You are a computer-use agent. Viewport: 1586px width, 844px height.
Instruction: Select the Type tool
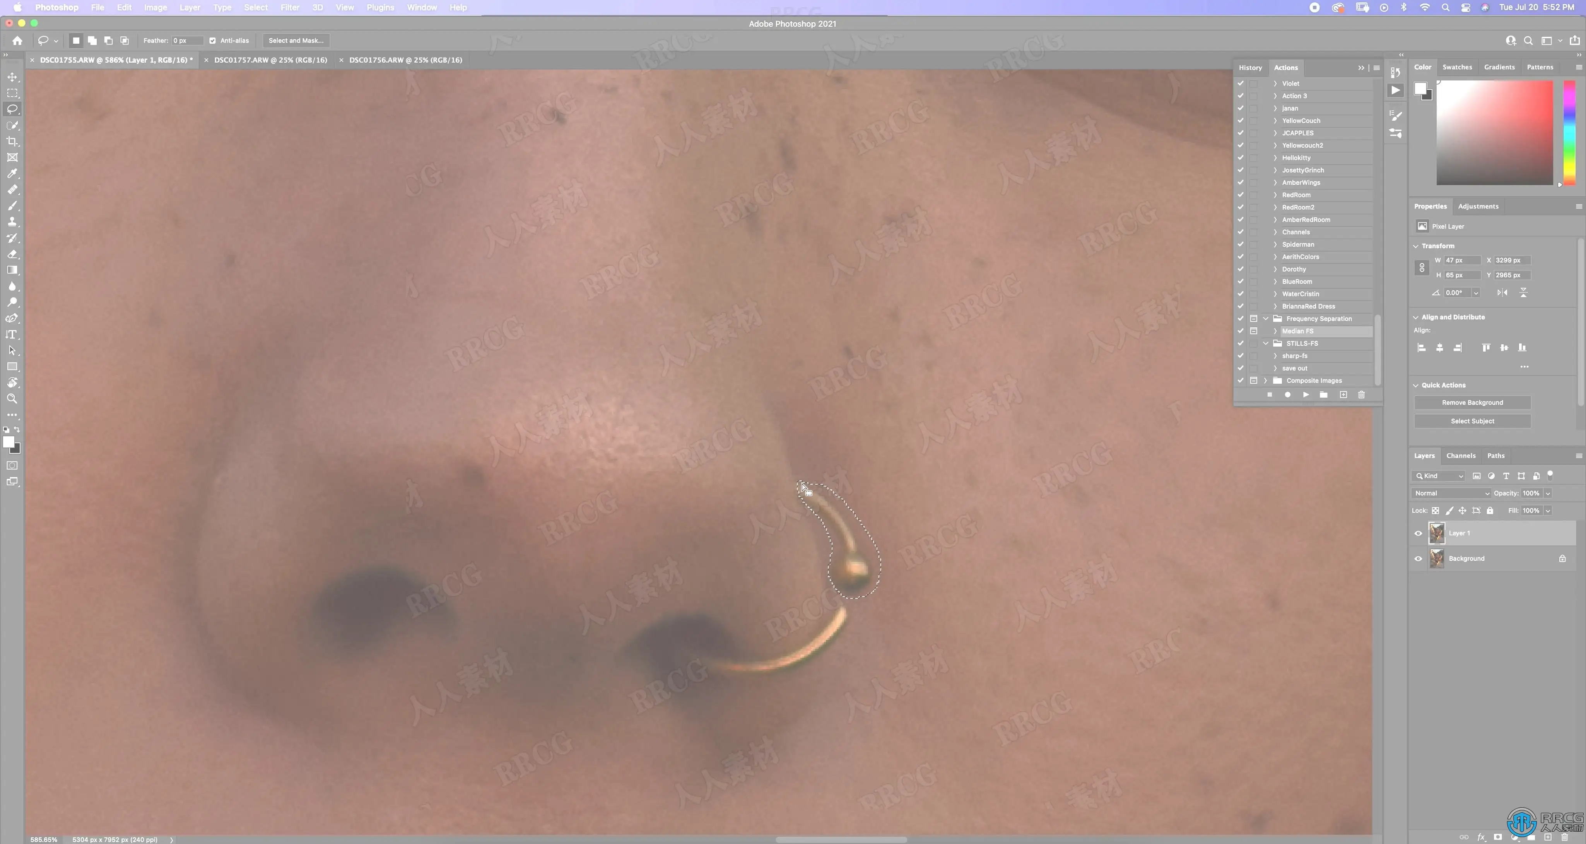click(x=12, y=334)
